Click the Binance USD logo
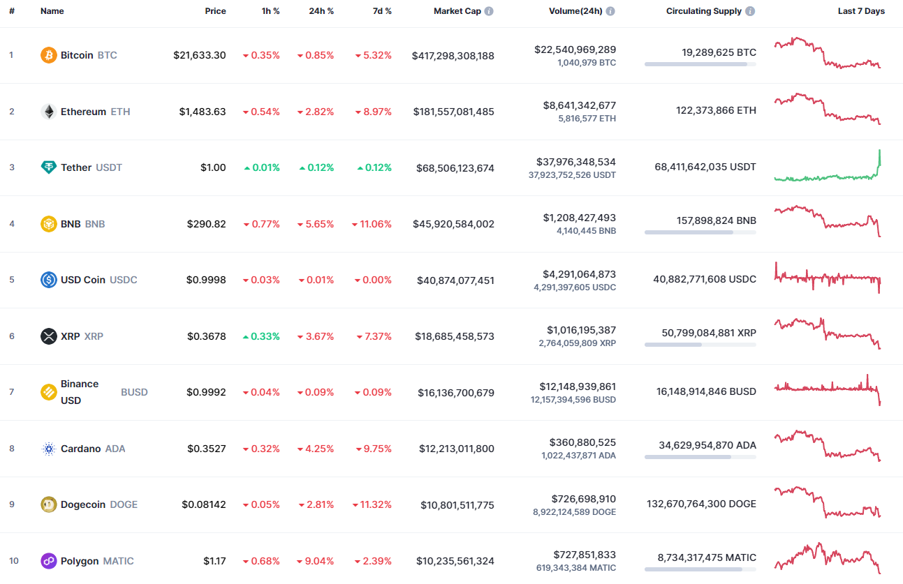Viewport: 903px width, 584px height. [x=47, y=391]
